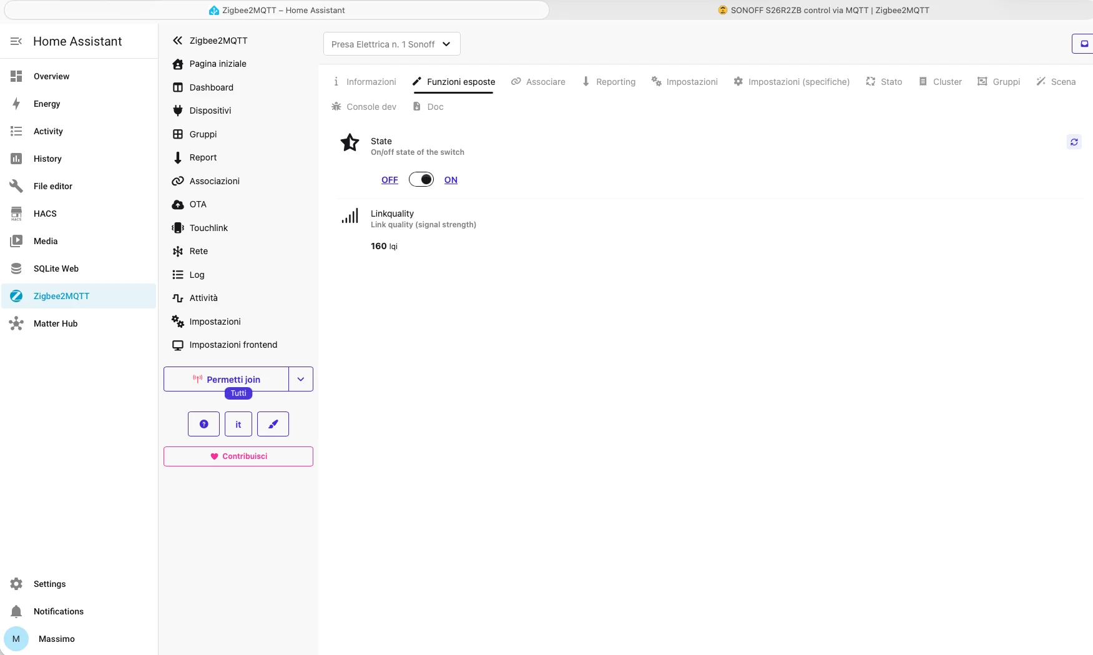The height and width of the screenshot is (655, 1093).
Task: Open the Dispositivi menu item
Action: point(210,111)
